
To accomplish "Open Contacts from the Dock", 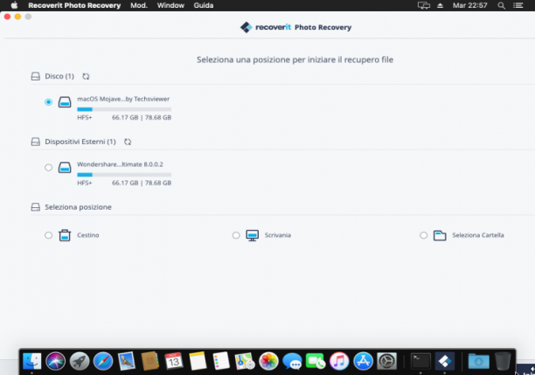I will pyautogui.click(x=149, y=361).
